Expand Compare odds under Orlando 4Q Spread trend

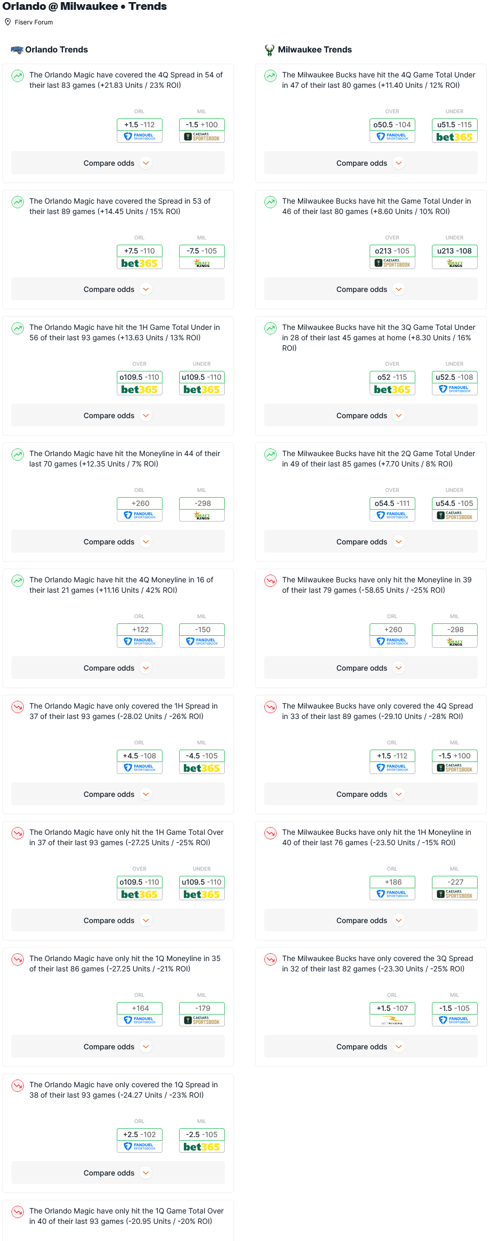(x=118, y=163)
